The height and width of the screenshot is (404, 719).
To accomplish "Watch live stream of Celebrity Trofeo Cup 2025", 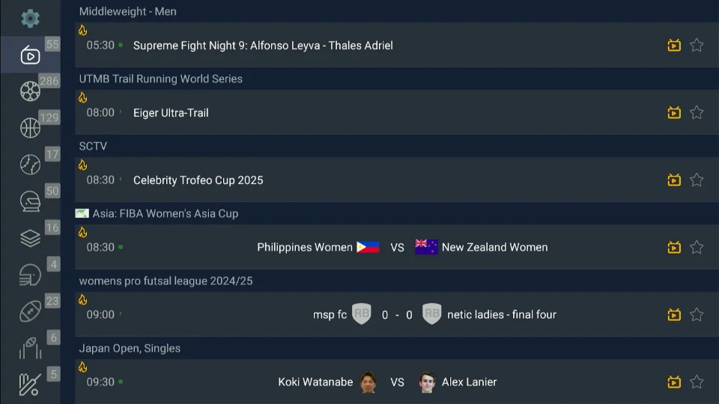I will click(x=674, y=180).
